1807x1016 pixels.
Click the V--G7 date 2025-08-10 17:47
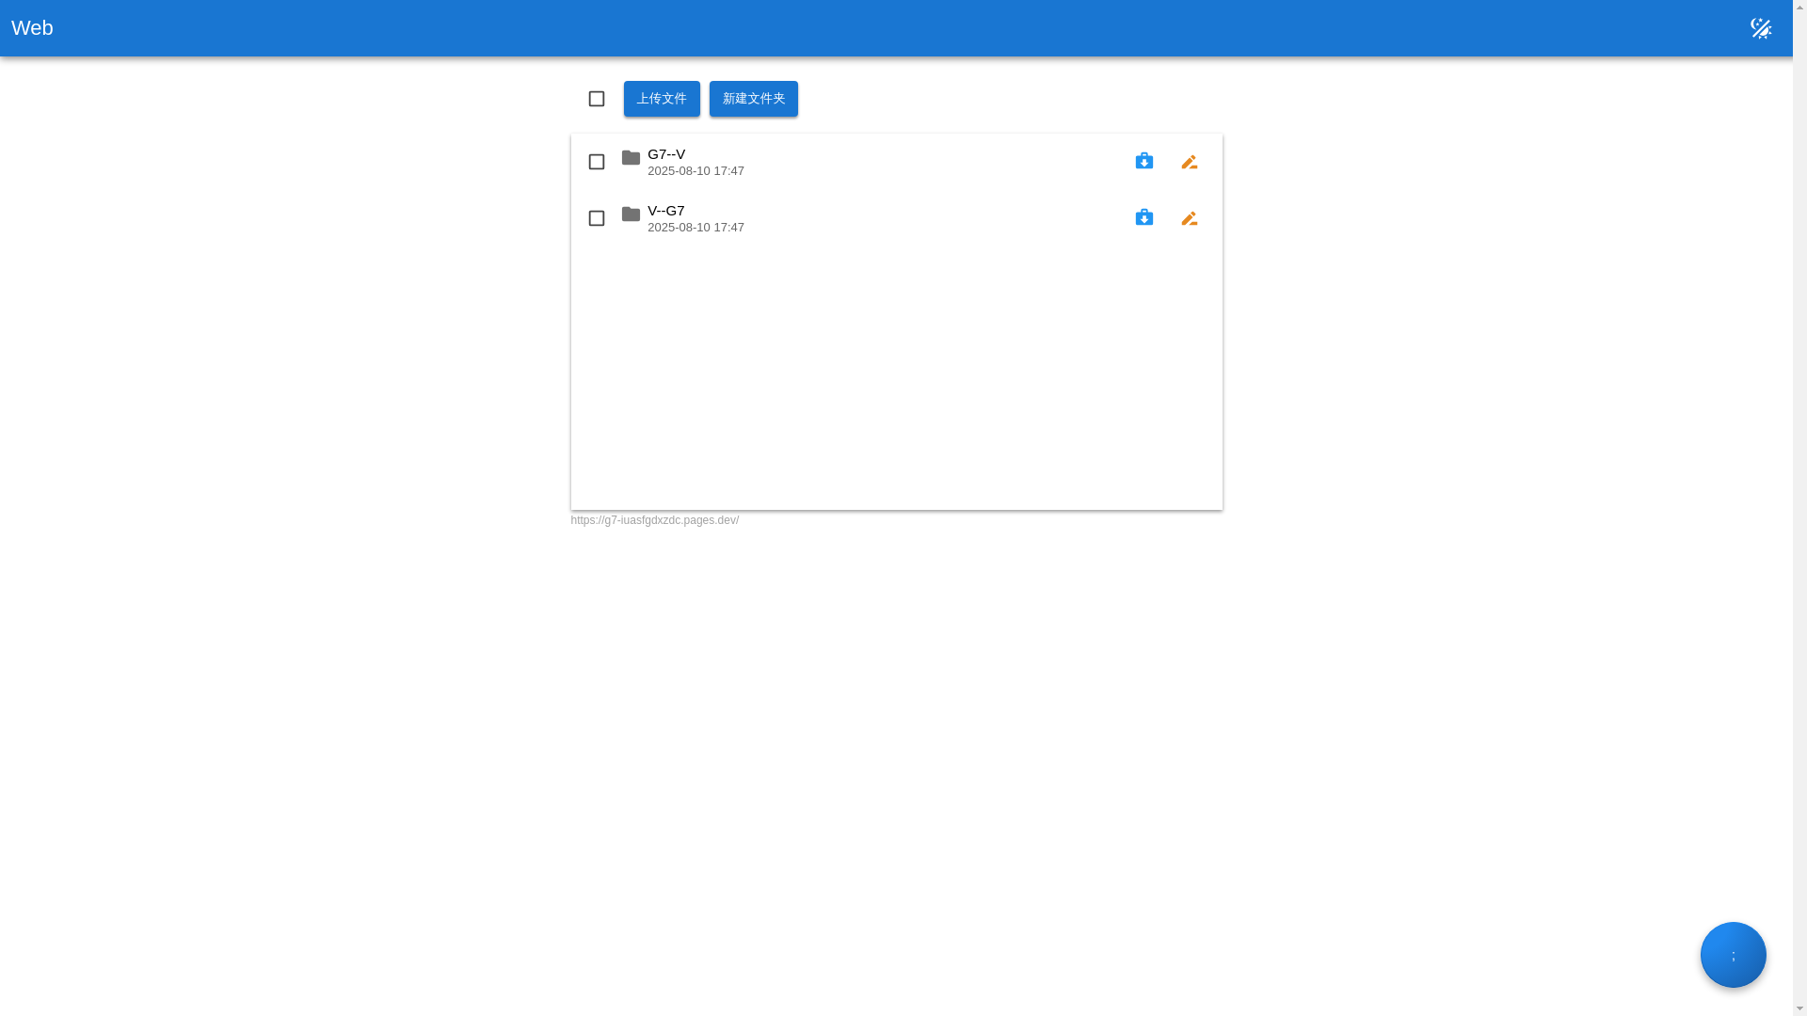696,228
